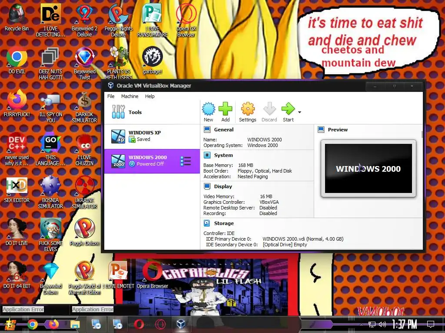
Task: Select the Dev C++ desktop icon
Action: pyautogui.click(x=17, y=149)
